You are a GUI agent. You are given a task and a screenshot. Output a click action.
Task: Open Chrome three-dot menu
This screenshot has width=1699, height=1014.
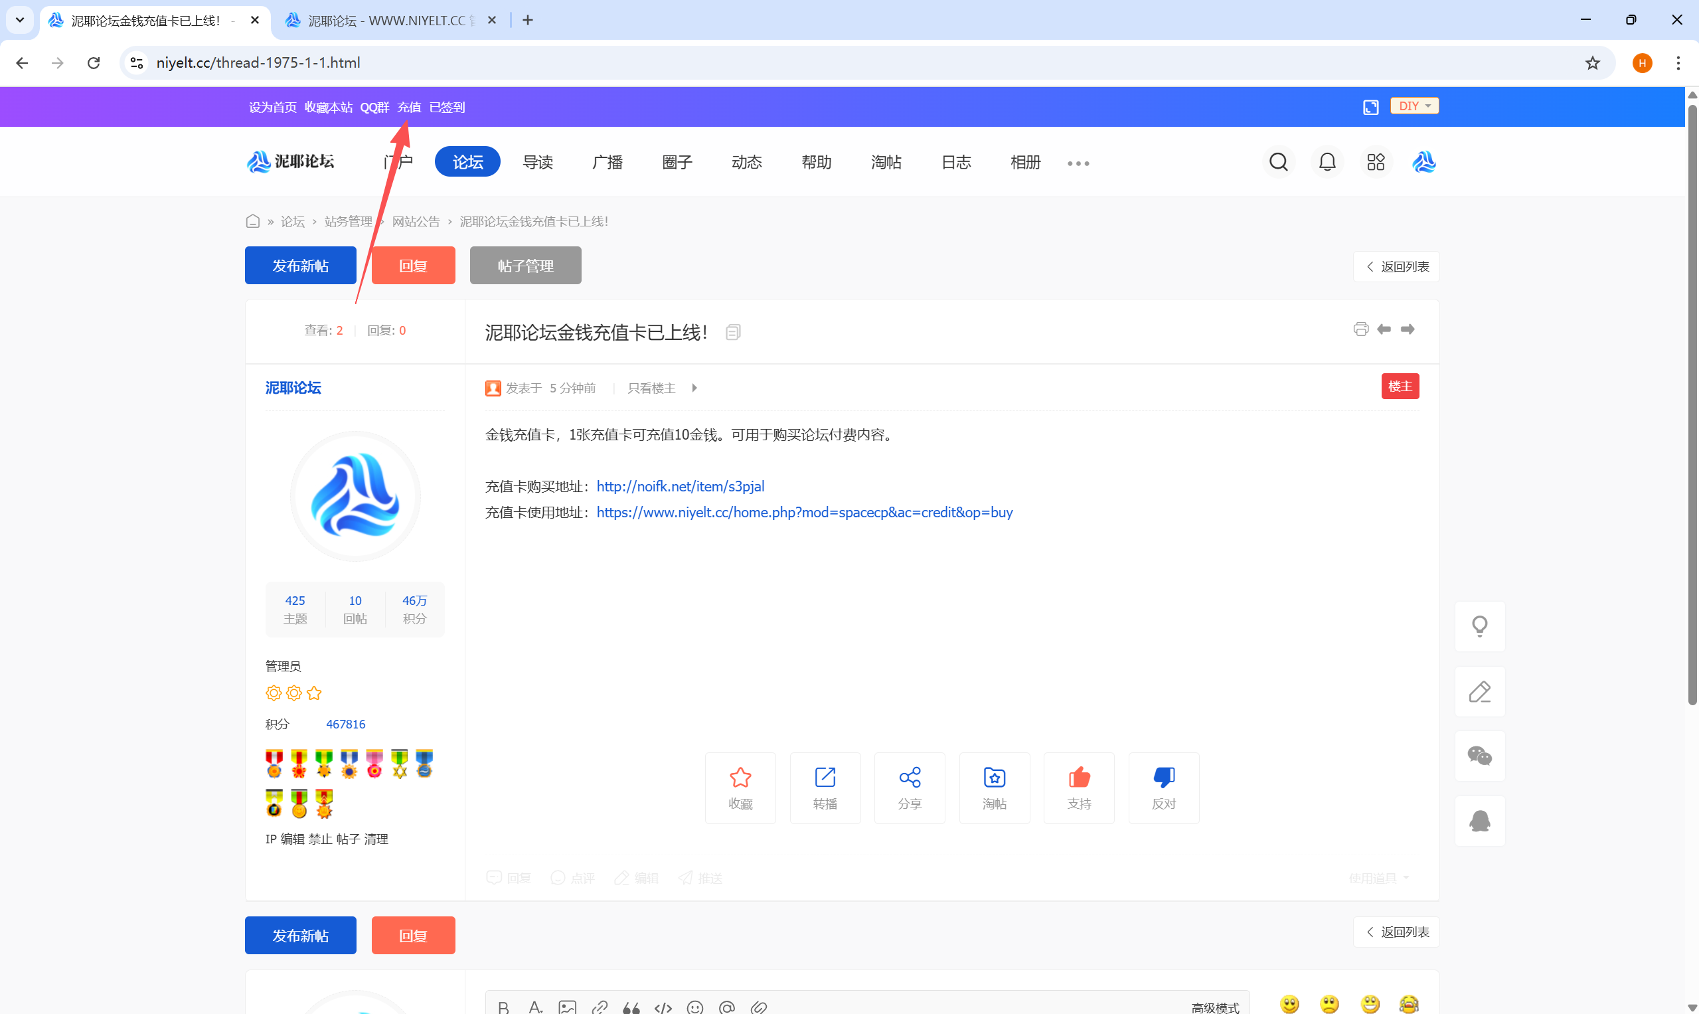1678,63
